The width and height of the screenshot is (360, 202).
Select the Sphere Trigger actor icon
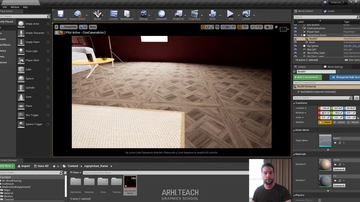pos(21,125)
